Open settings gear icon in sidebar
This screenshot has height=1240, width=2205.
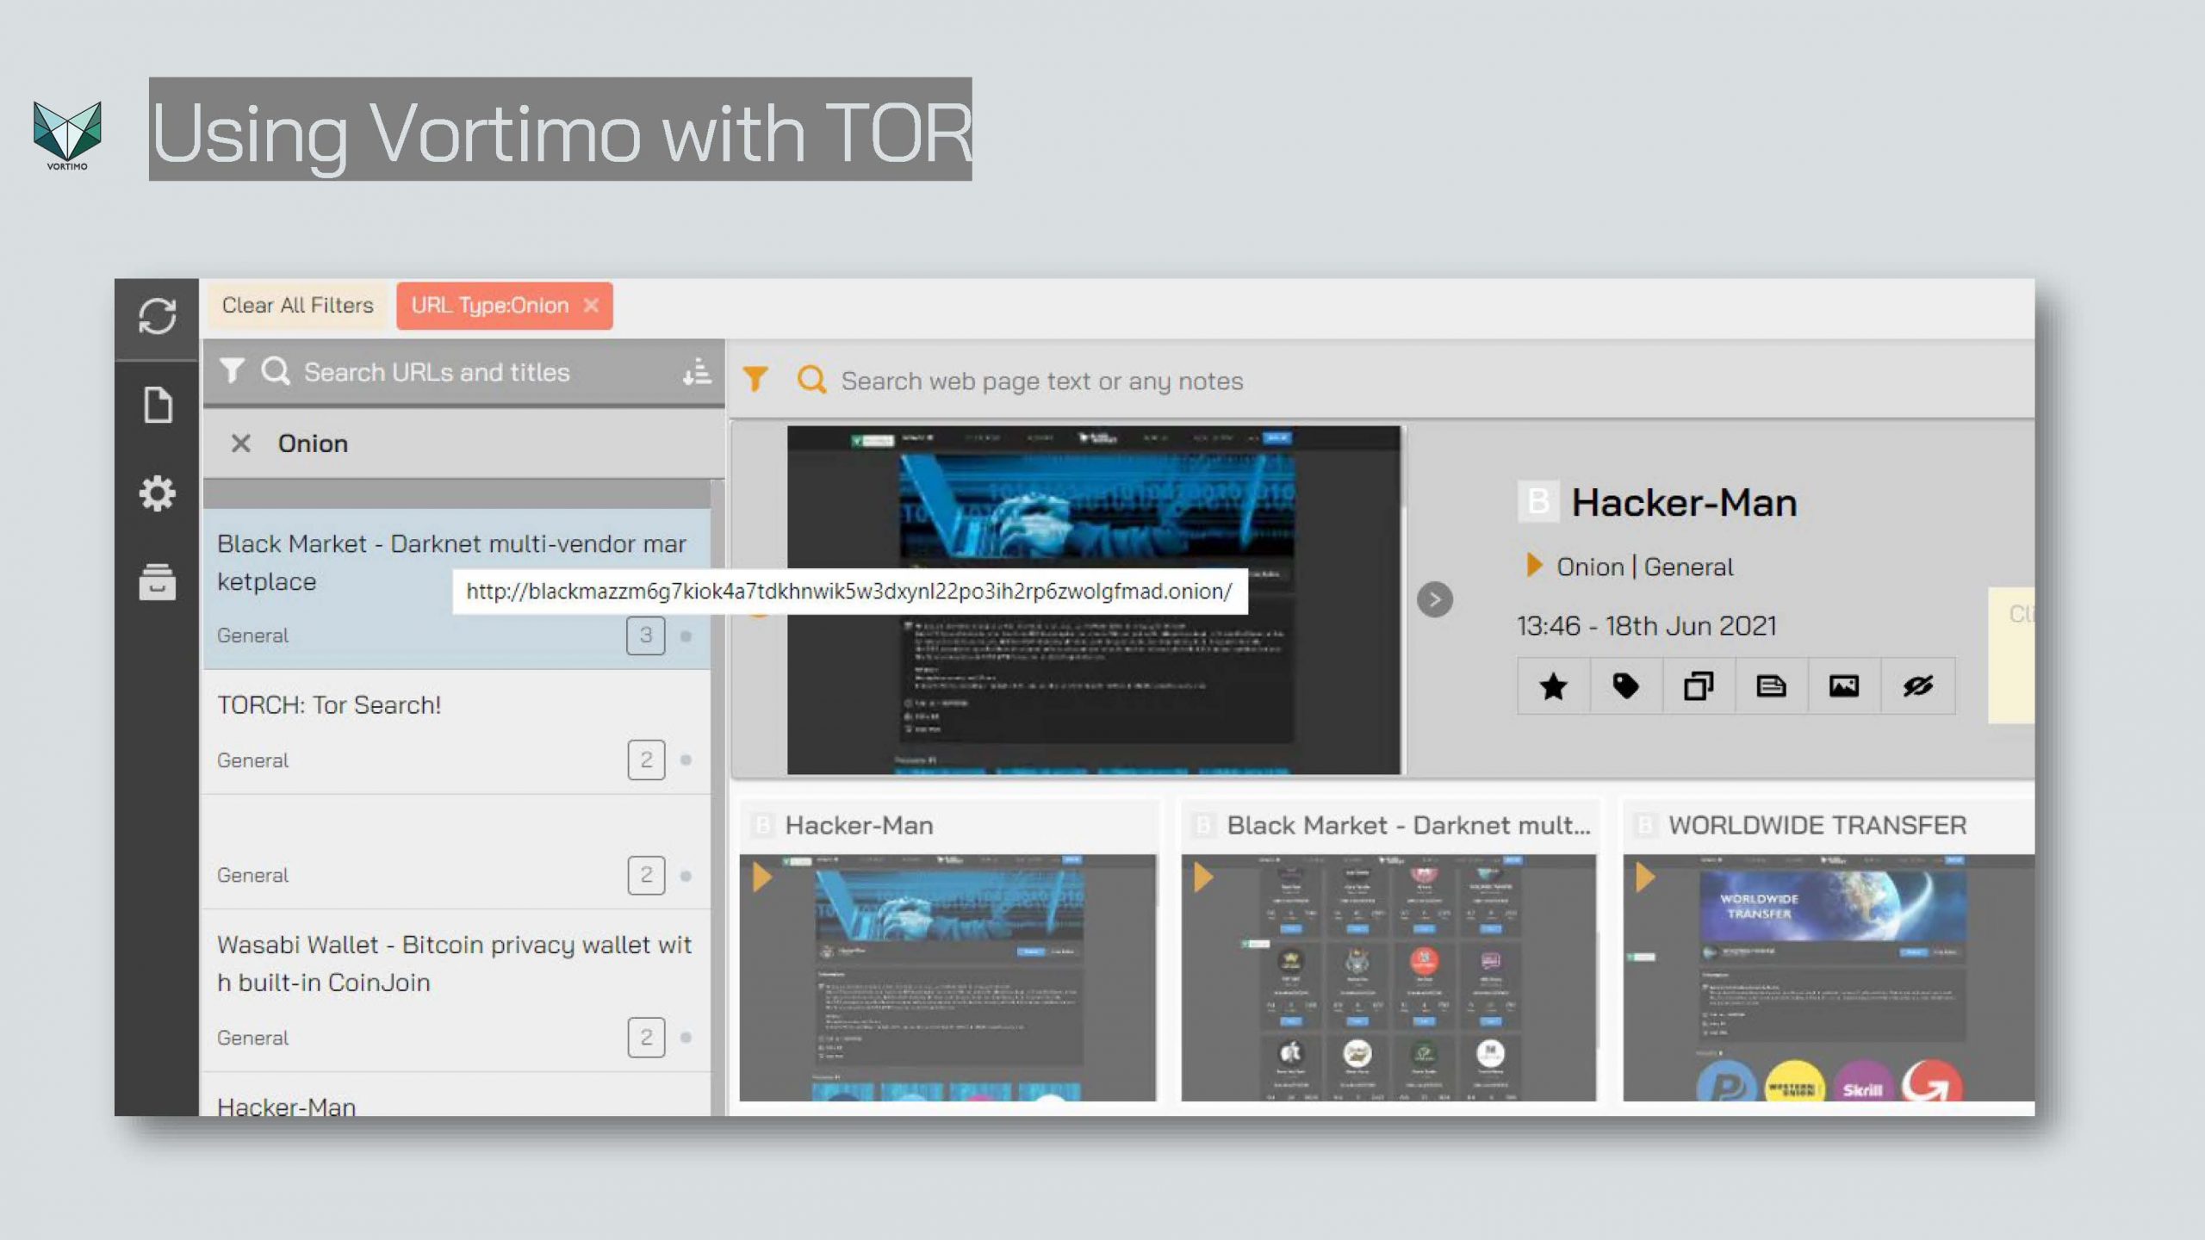point(157,493)
